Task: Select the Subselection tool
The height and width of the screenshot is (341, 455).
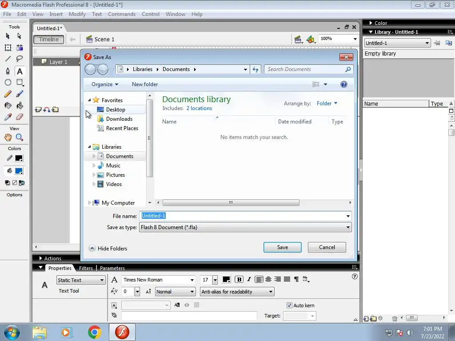Action: pos(20,36)
